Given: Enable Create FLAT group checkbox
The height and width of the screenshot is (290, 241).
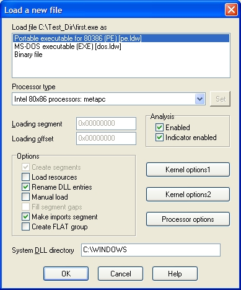Looking at the screenshot, I should click(25, 227).
